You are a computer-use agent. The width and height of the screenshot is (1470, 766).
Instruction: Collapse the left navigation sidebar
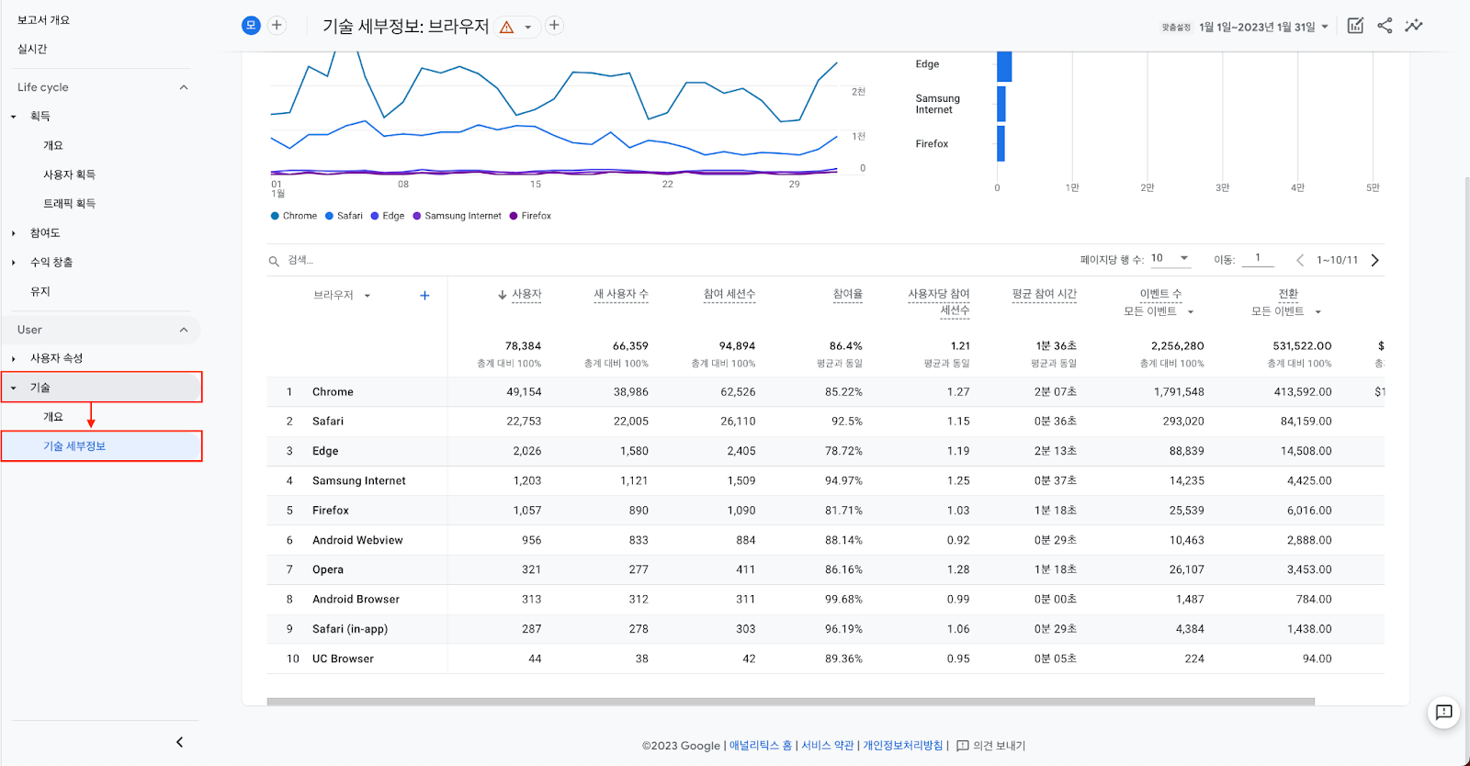click(179, 742)
